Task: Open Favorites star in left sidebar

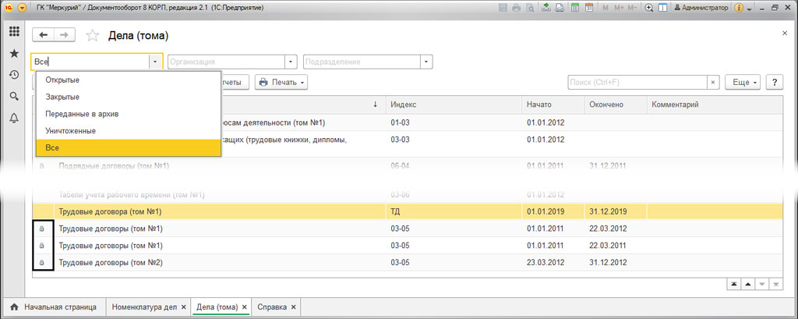Action: tap(14, 54)
